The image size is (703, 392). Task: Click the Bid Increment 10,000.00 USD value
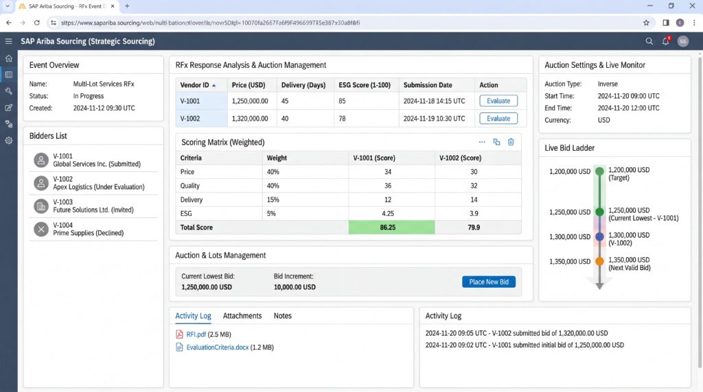pos(295,287)
